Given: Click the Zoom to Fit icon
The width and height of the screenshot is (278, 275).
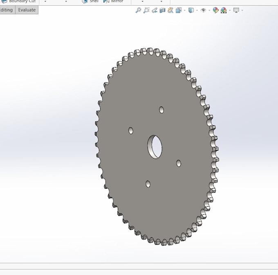Looking at the screenshot, I should pyautogui.click(x=138, y=10).
